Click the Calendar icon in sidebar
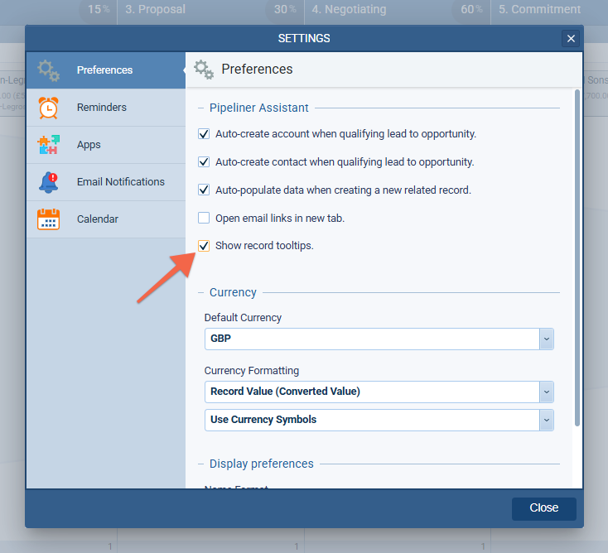The width and height of the screenshot is (608, 553). pos(49,219)
